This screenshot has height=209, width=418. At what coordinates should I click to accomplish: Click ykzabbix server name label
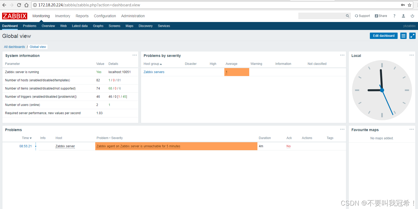(x=409, y=26)
